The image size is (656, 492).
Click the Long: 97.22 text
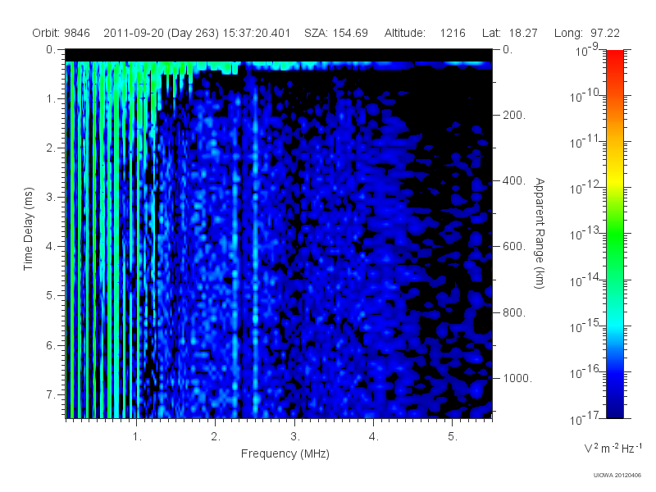pyautogui.click(x=587, y=33)
